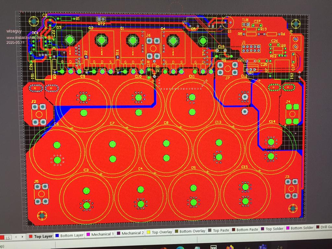The width and height of the screenshot is (332, 249).
Task: Open Calculator from the taskbar
Action: point(213,247)
